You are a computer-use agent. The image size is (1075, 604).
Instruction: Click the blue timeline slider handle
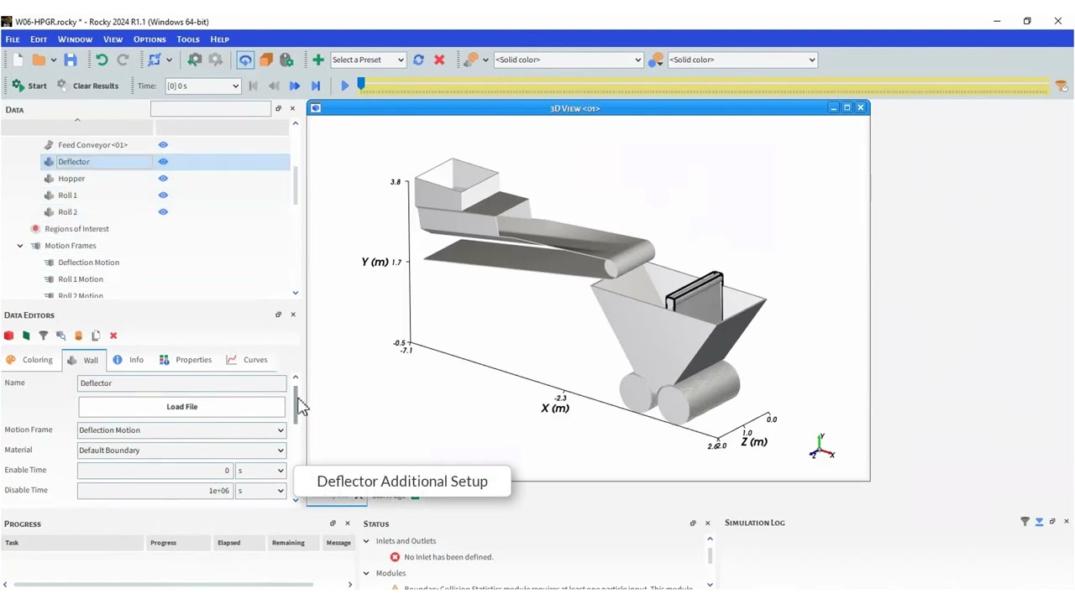coord(361,84)
